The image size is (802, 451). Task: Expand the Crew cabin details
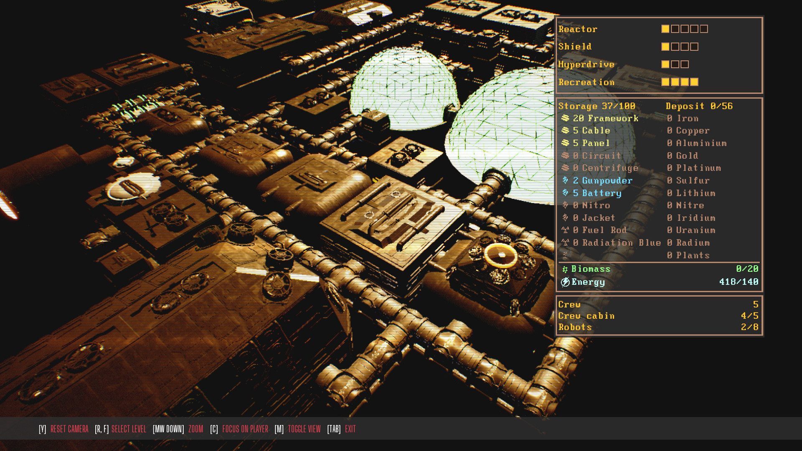click(x=586, y=316)
